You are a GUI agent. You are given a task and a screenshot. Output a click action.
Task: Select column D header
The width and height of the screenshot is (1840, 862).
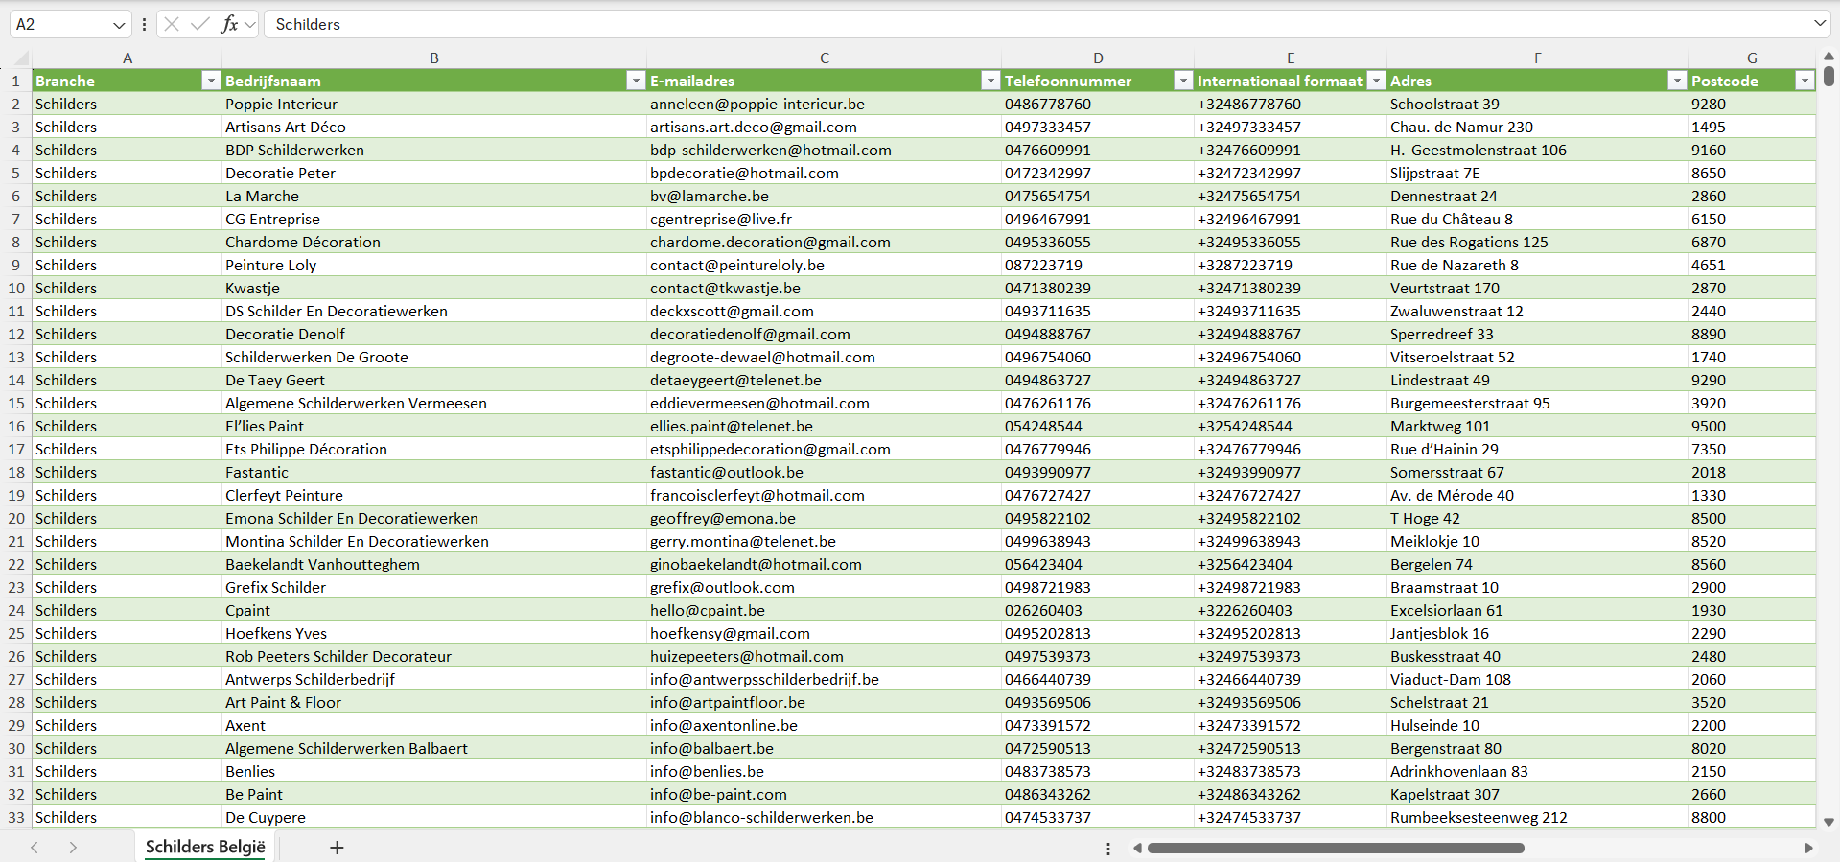point(1098,58)
